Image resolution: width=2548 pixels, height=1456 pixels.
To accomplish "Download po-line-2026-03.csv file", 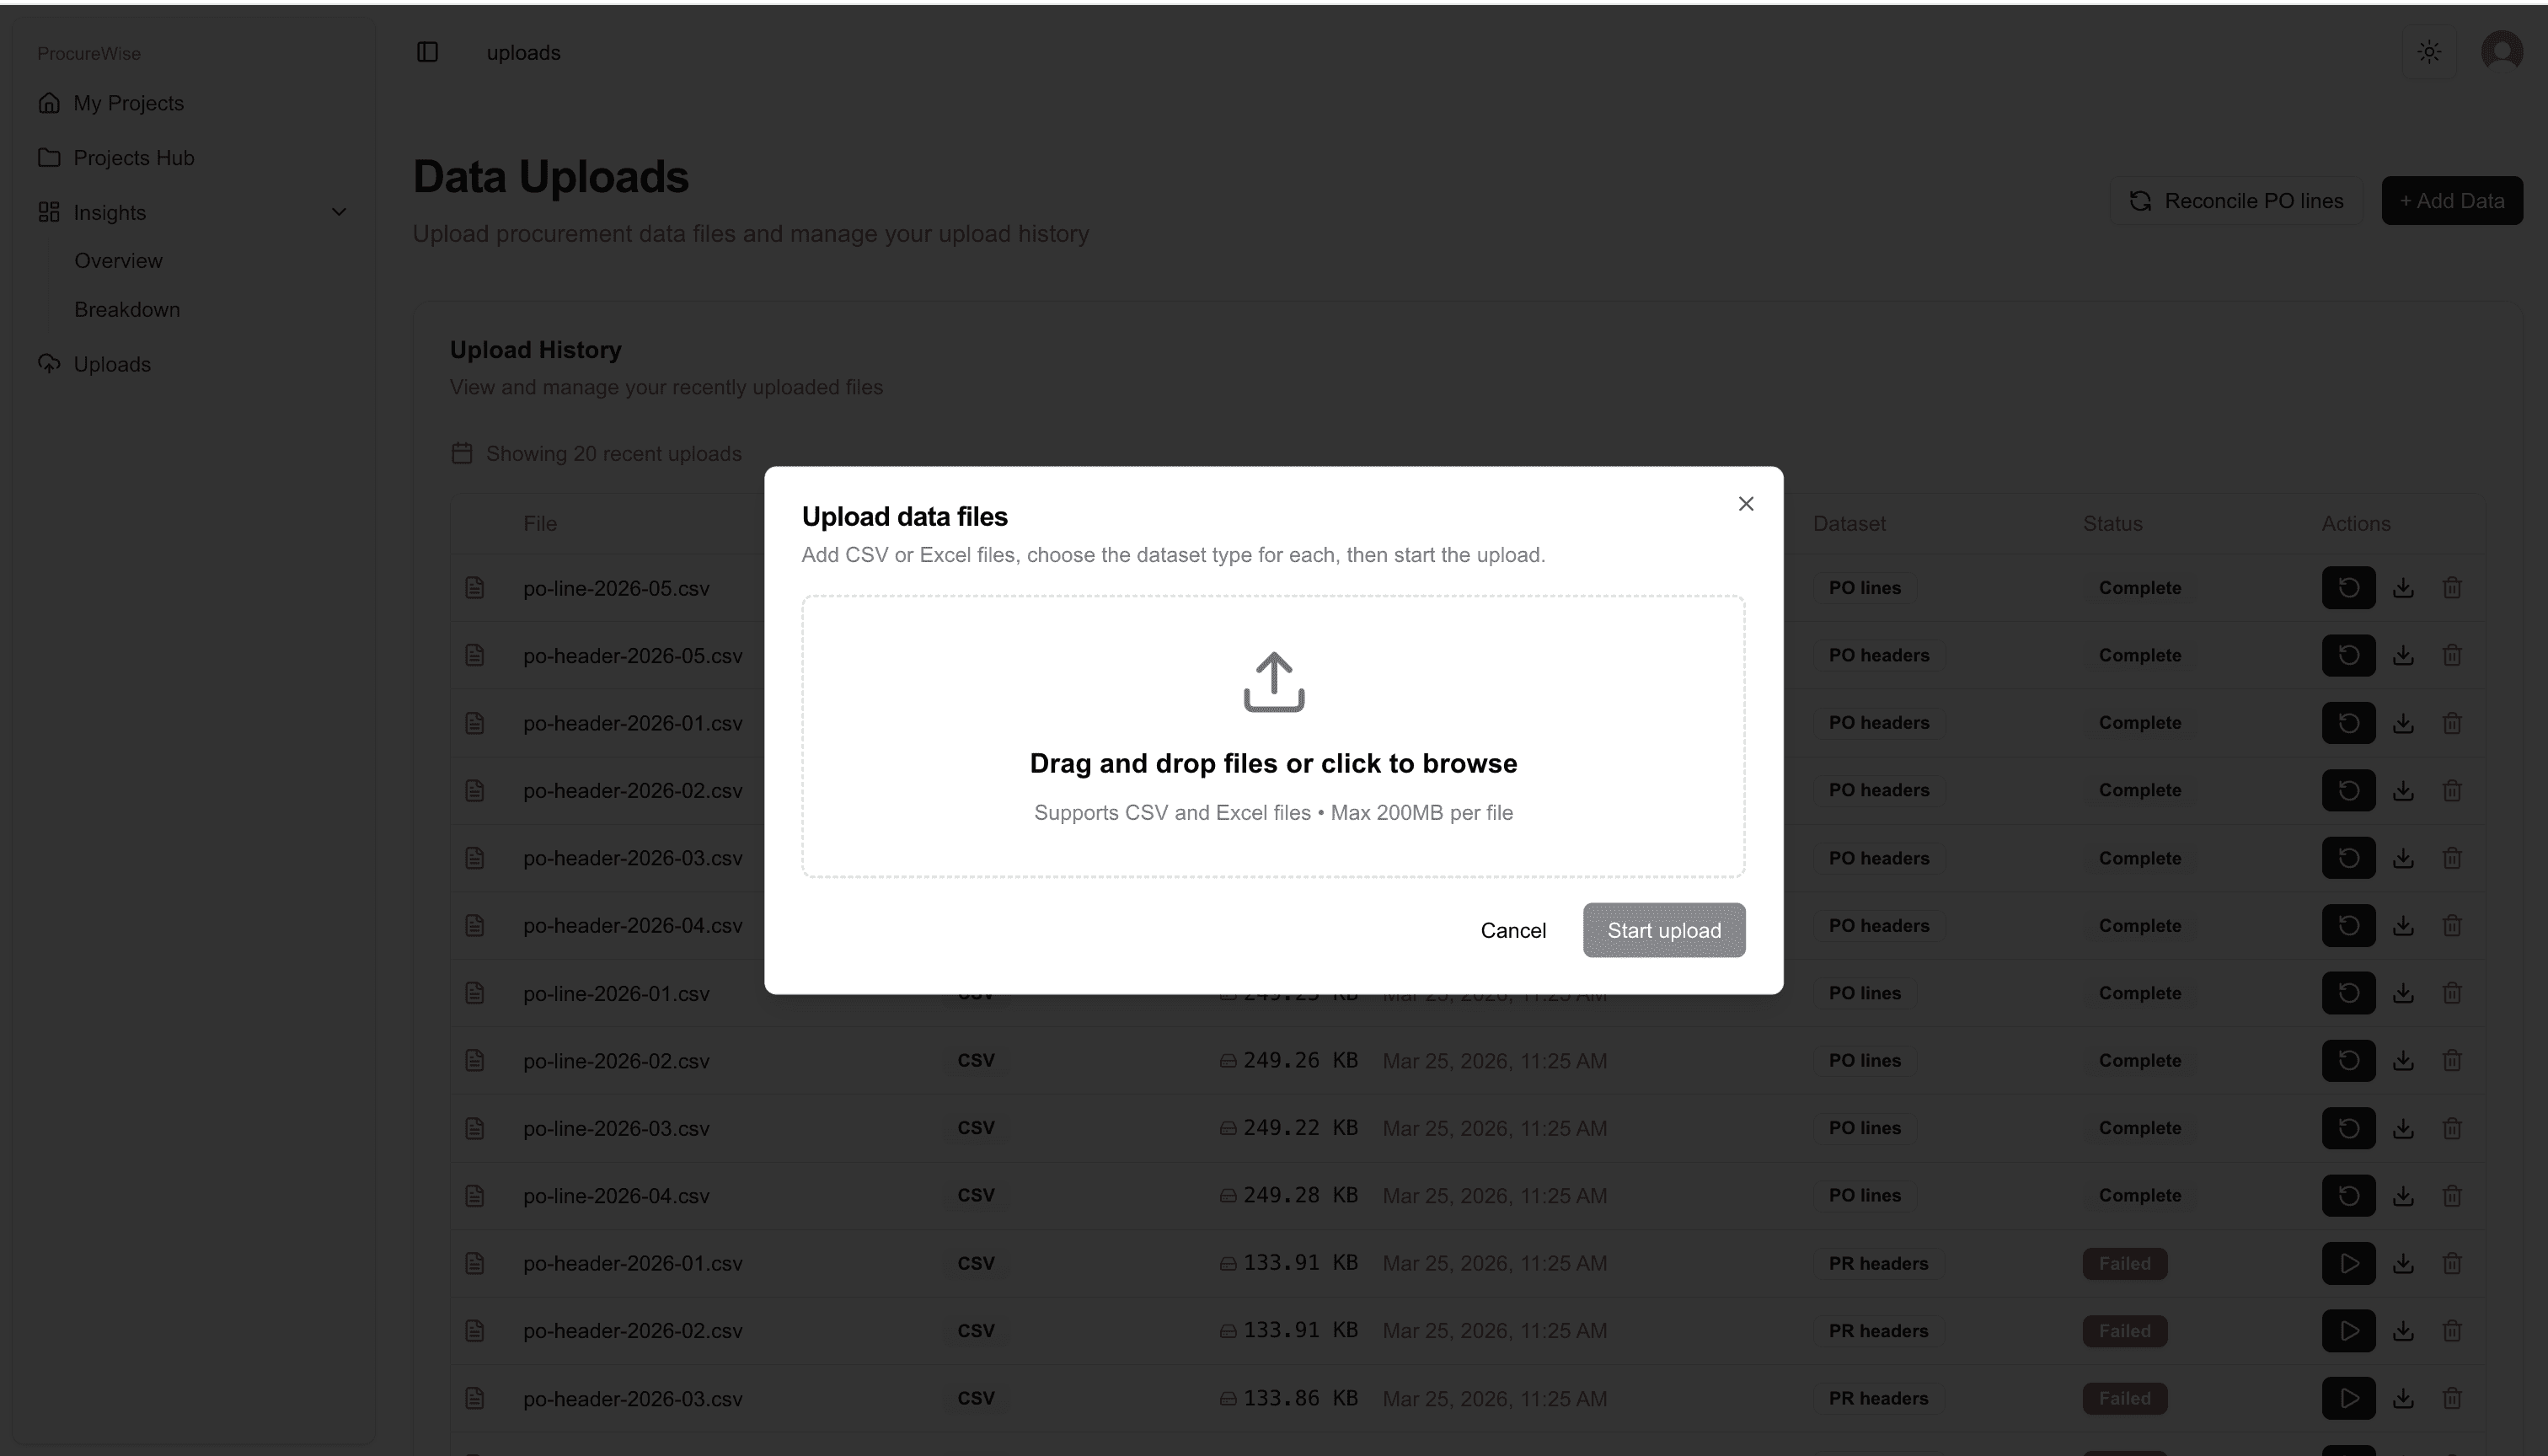I will (2403, 1128).
